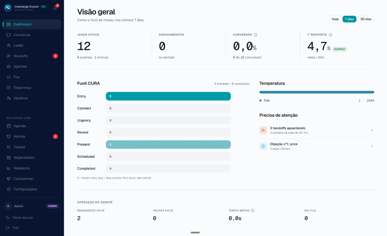Viewport: 387px width, 236px height.
Task: Open Objeção nº1: price alert row
Action: coord(317,146)
